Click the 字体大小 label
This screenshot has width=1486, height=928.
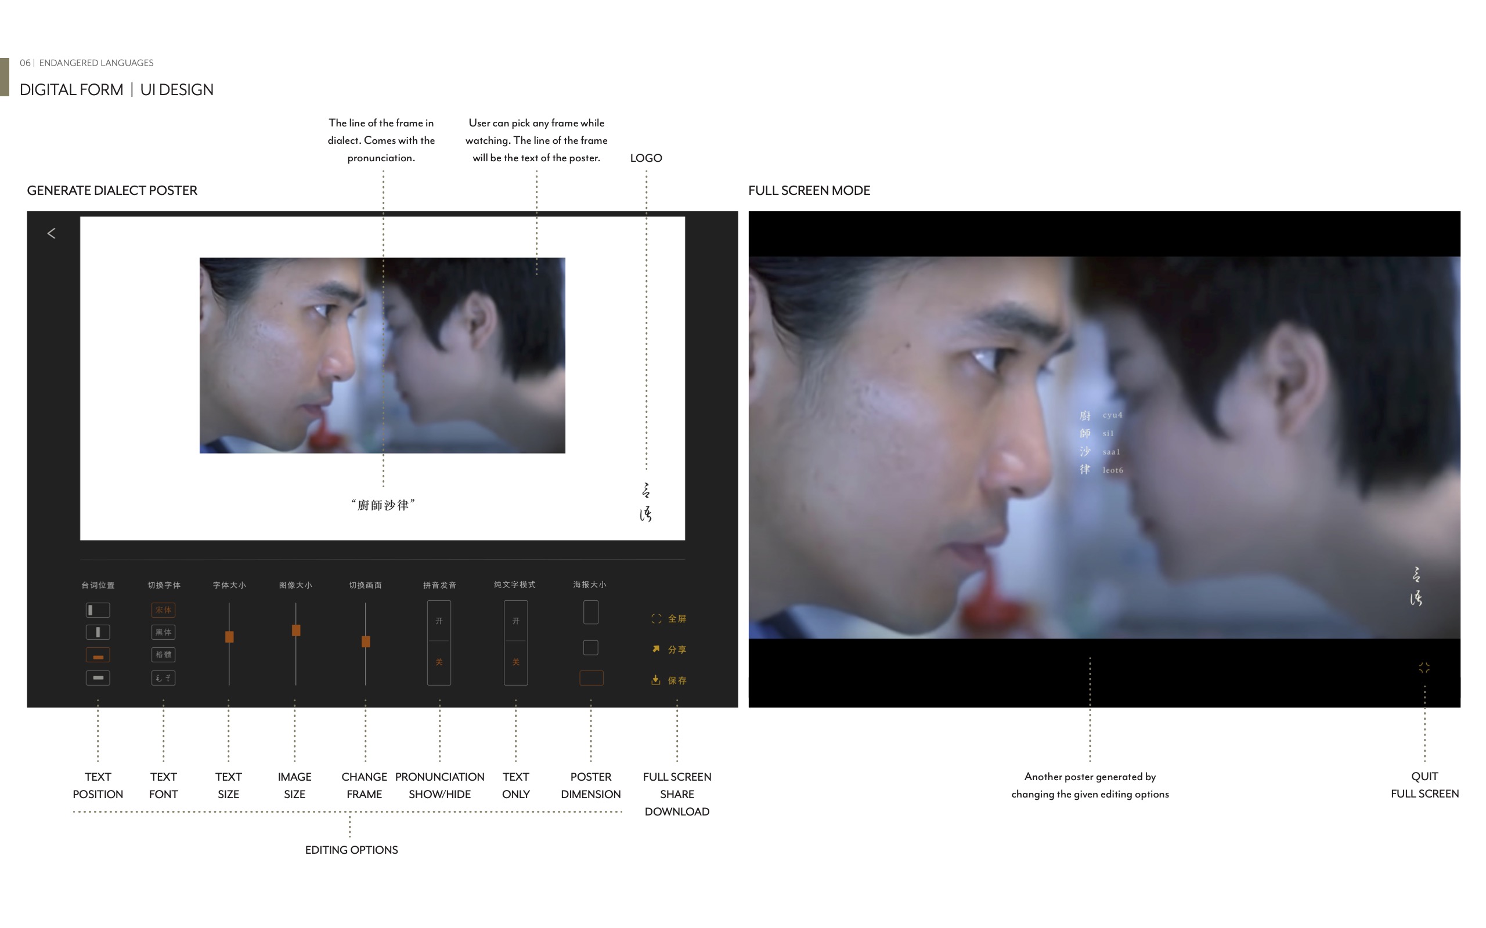coord(229,585)
